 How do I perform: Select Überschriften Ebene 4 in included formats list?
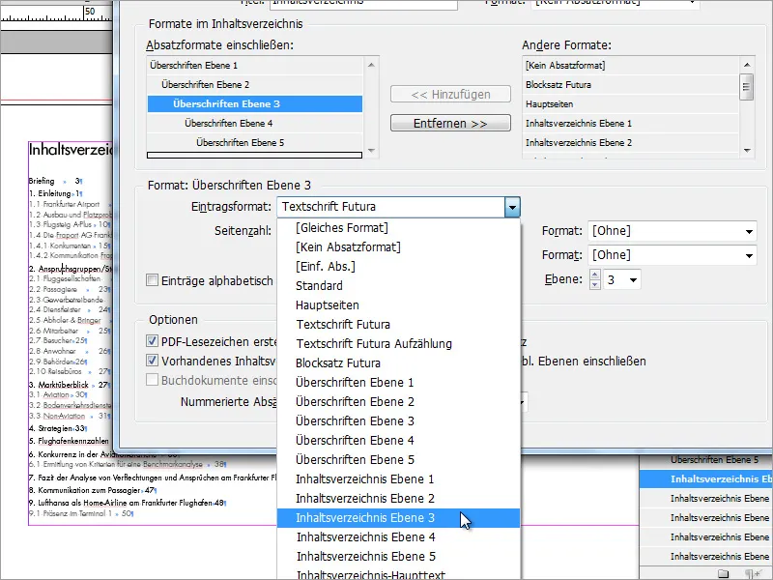tap(255, 124)
